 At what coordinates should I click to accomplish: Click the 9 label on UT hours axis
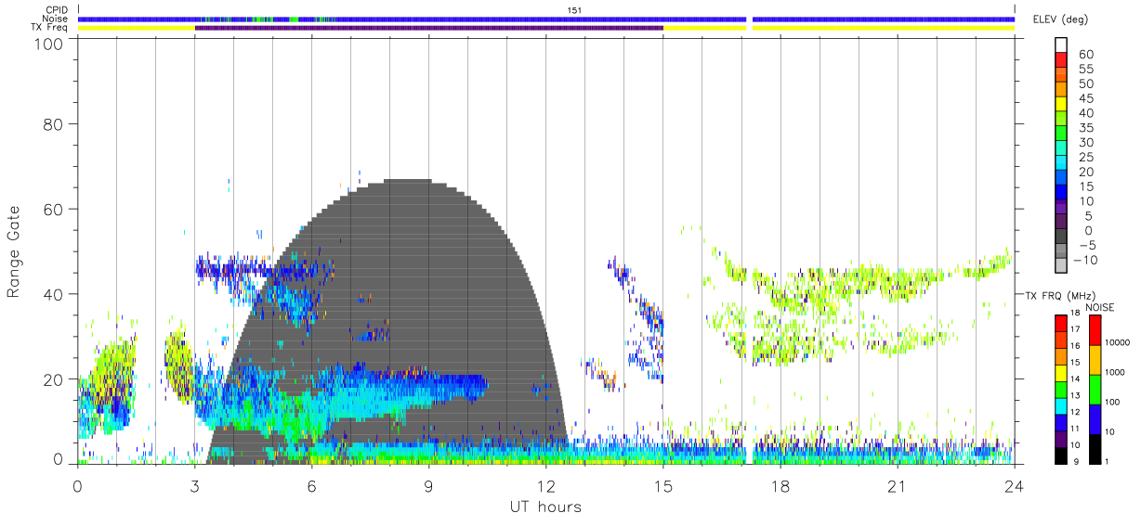coord(428,487)
